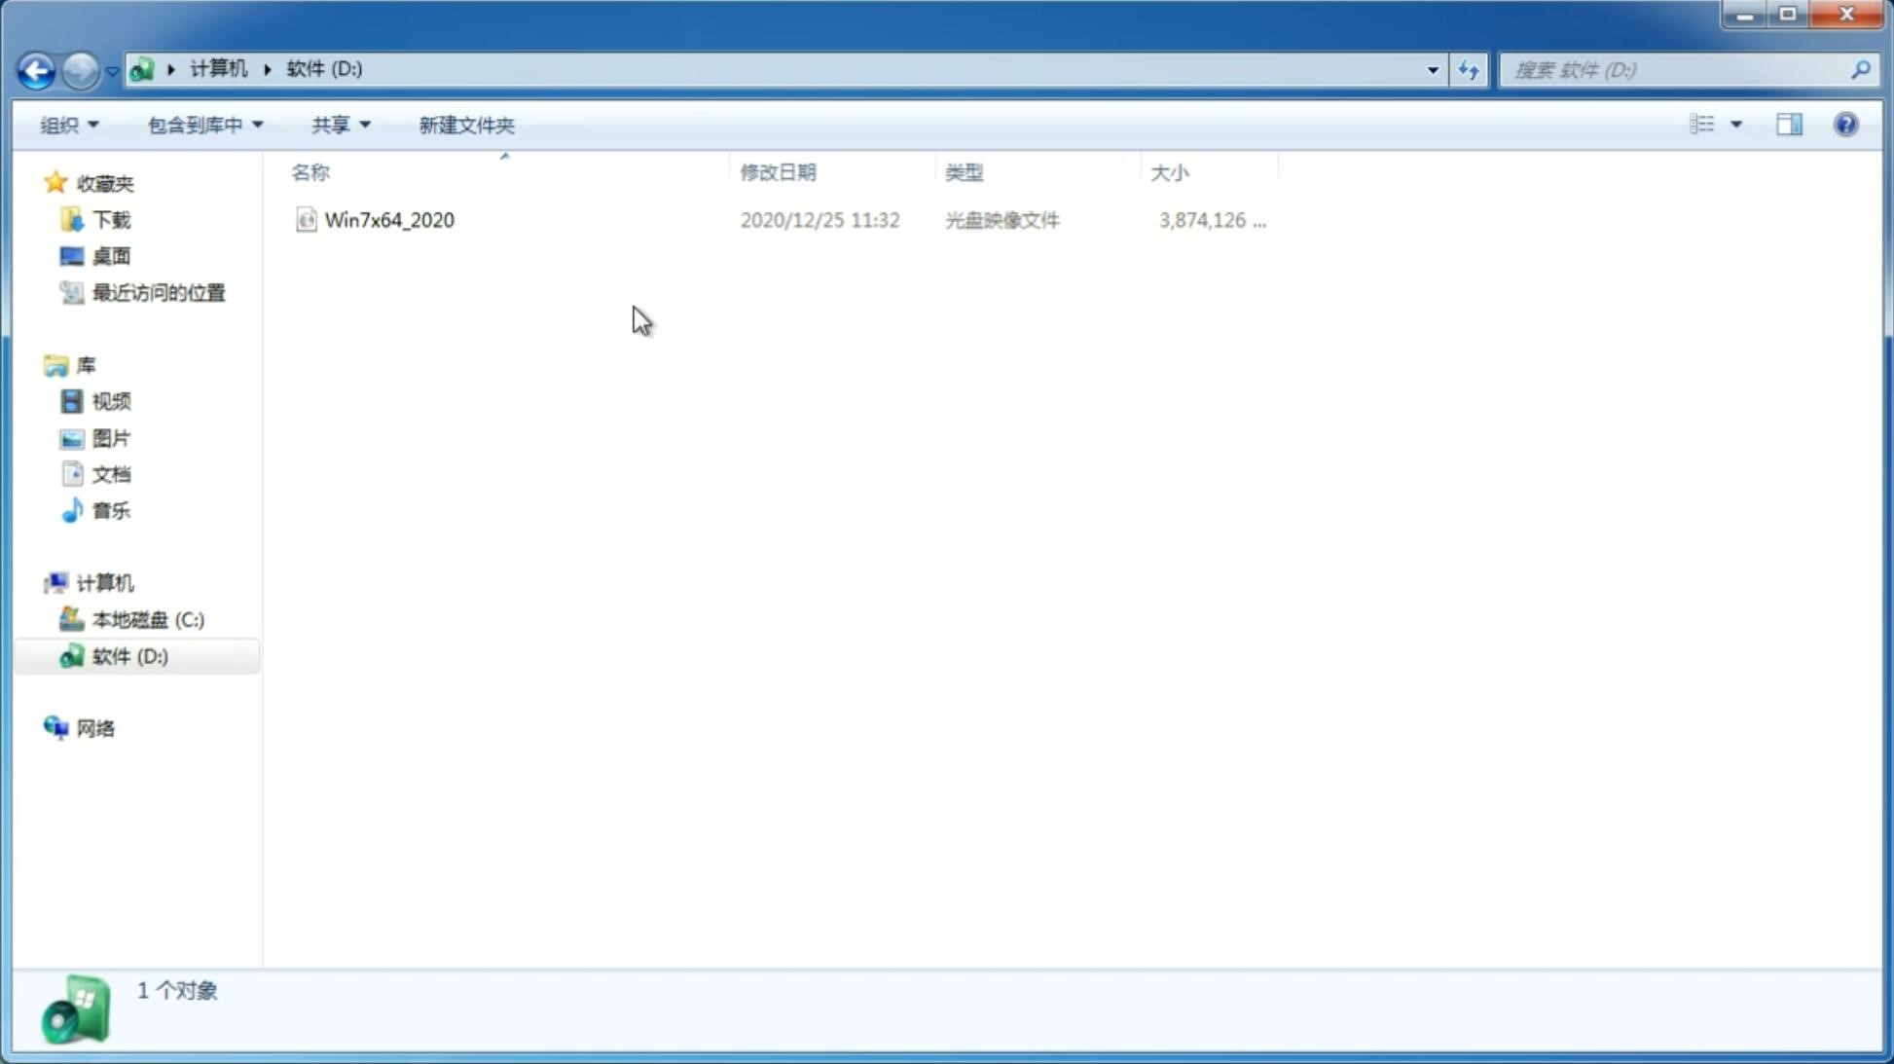Image resolution: width=1894 pixels, height=1064 pixels.
Task: Select 软件 (D:) in navigation panel
Action: coord(128,655)
